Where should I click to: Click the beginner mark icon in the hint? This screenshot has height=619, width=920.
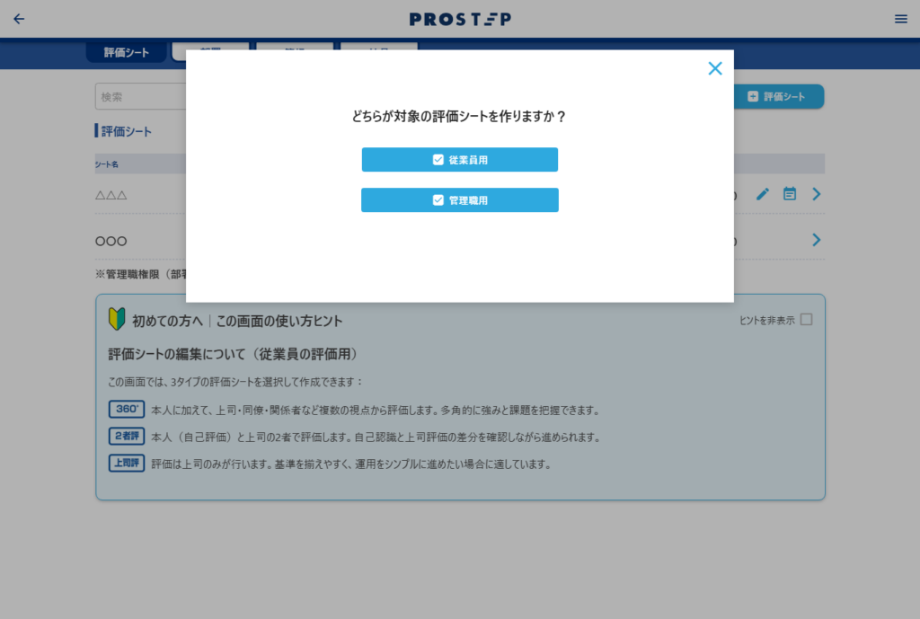(116, 320)
